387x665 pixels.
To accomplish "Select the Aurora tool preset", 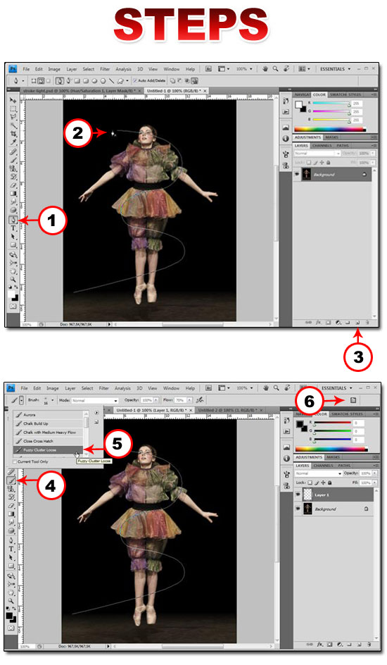I will [x=48, y=415].
